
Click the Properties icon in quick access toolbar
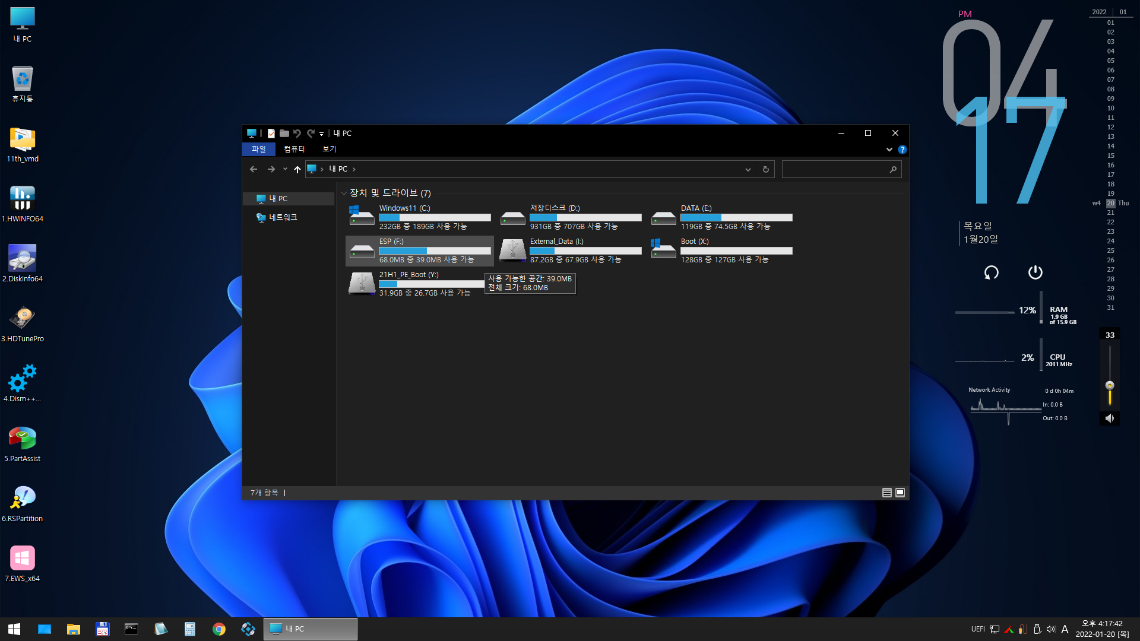pos(271,134)
